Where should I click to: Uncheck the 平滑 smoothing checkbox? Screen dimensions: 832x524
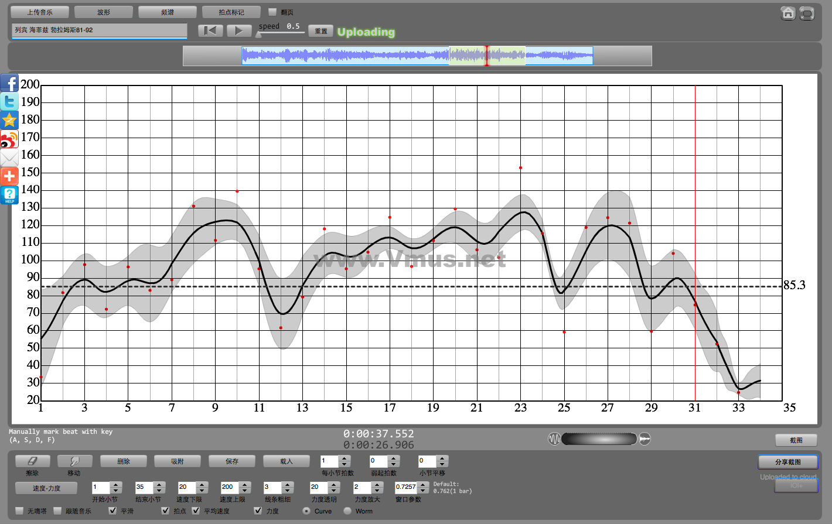(113, 511)
